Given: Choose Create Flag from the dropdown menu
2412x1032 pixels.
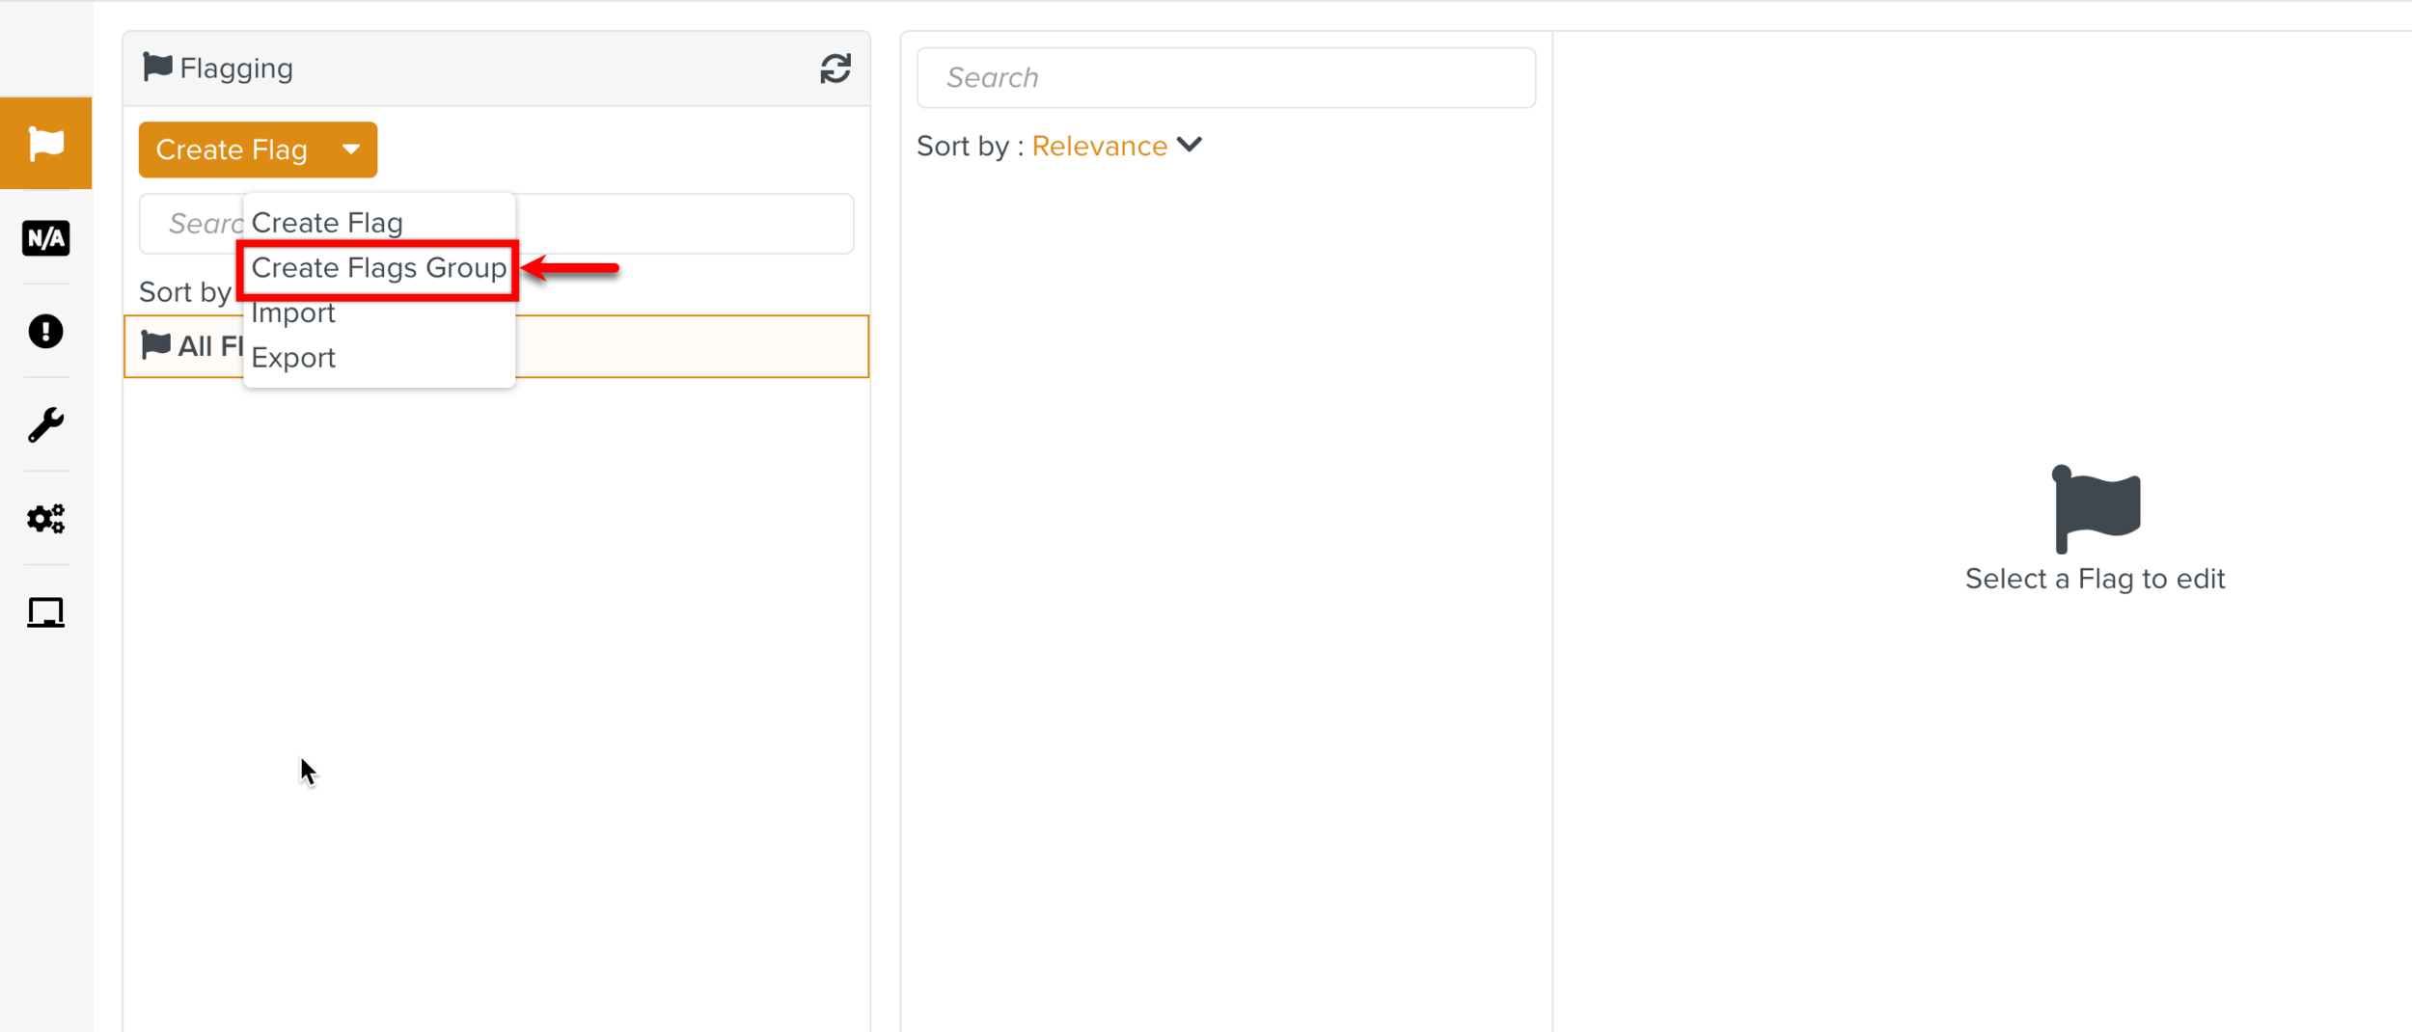Looking at the screenshot, I should coord(327,223).
